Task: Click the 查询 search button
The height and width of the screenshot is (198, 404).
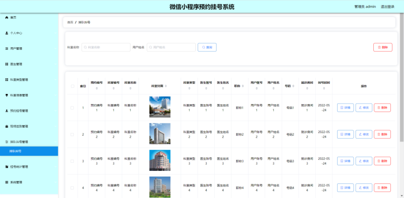Action: (207, 47)
